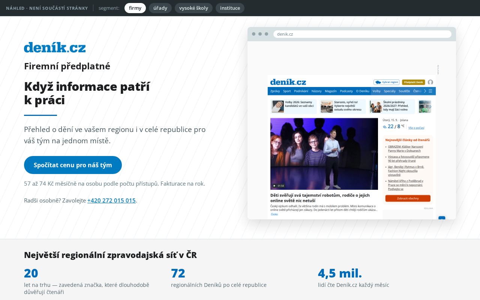Click the statistic "72" regionálních Deníků

pos(178,273)
